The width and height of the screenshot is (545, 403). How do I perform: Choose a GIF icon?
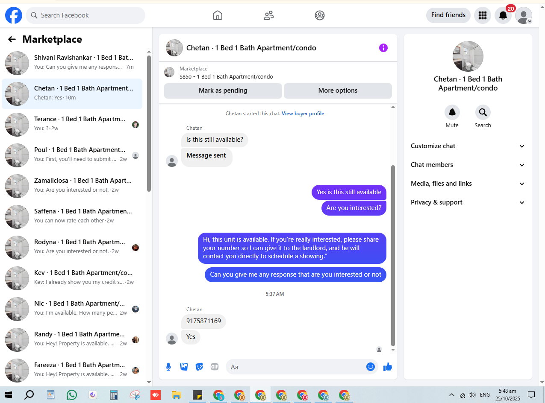215,367
